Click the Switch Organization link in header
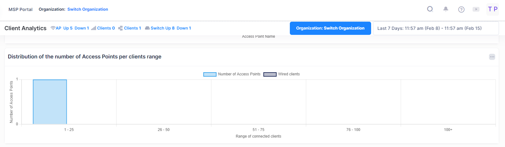Image resolution: width=505 pixels, height=147 pixels. 88,9
